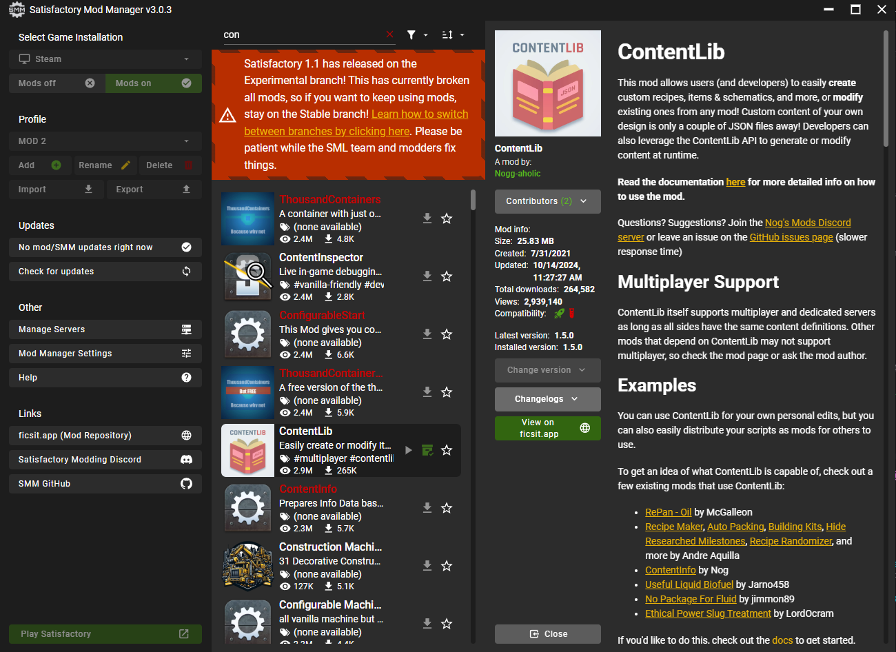
Task: Click the mod list scrollbar
Action: [x=473, y=200]
